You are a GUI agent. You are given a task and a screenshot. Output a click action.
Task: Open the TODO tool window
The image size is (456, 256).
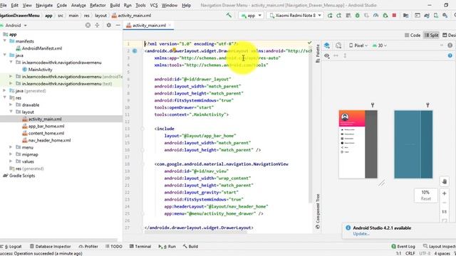coord(114,247)
